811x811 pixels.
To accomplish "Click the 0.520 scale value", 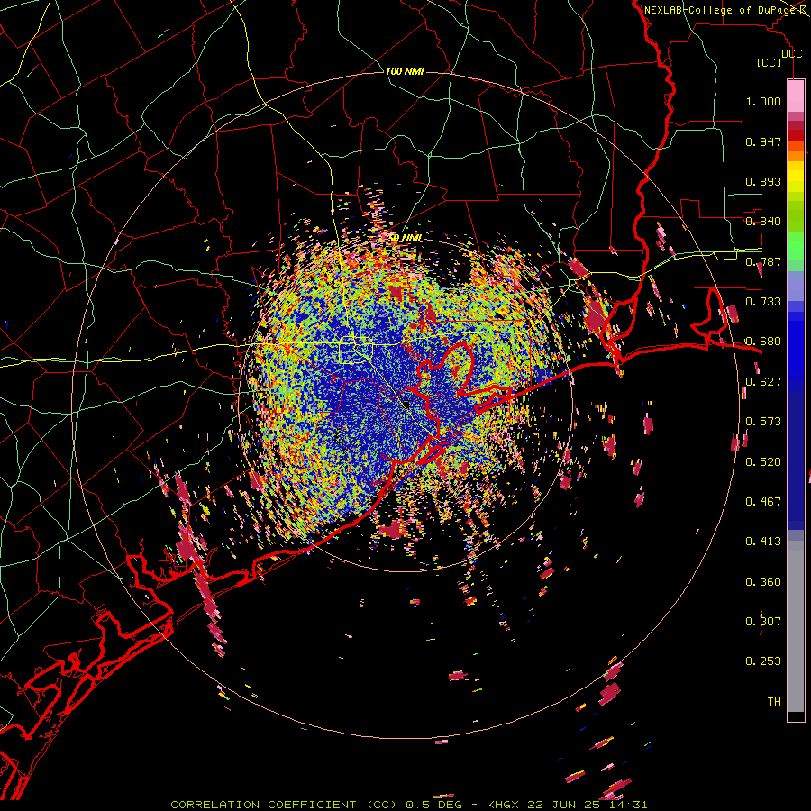I will coord(763,462).
